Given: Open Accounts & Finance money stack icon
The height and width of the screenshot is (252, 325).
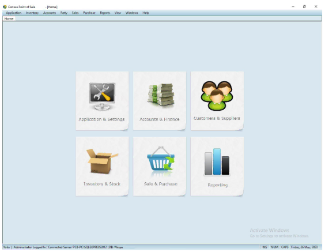Looking at the screenshot, I should point(161,95).
